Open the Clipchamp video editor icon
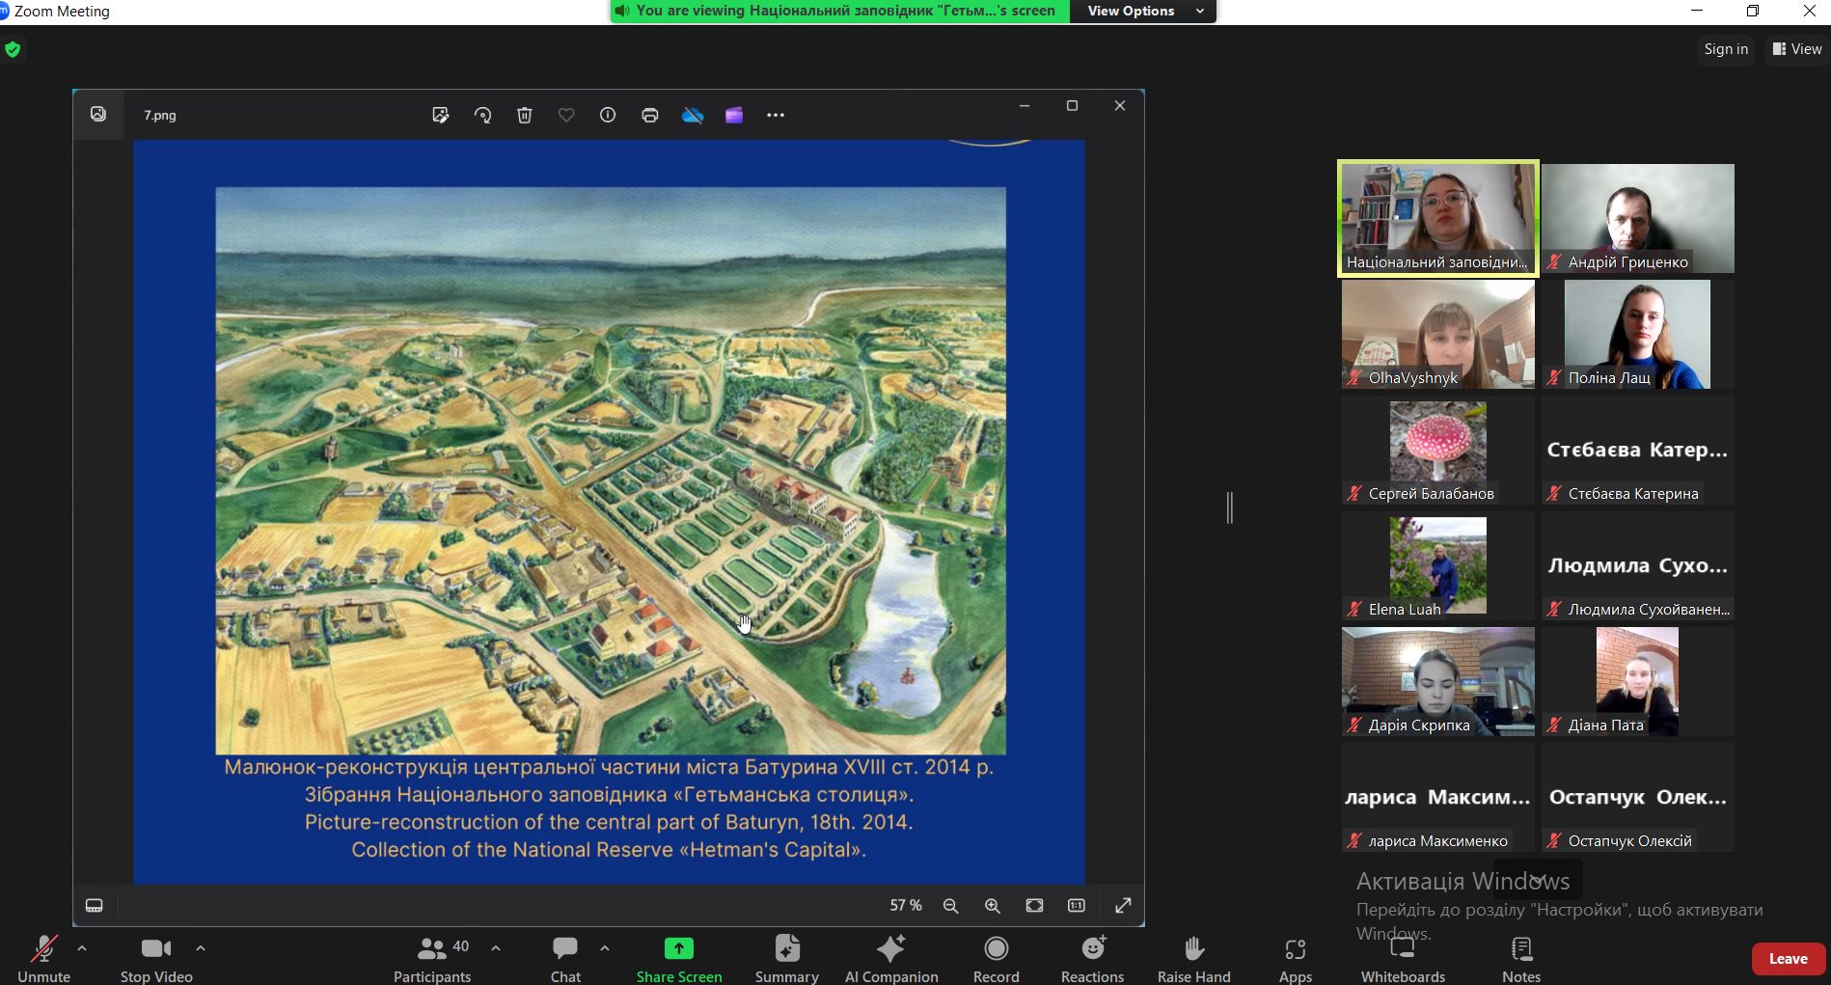Image resolution: width=1831 pixels, height=985 pixels. pyautogui.click(x=734, y=115)
